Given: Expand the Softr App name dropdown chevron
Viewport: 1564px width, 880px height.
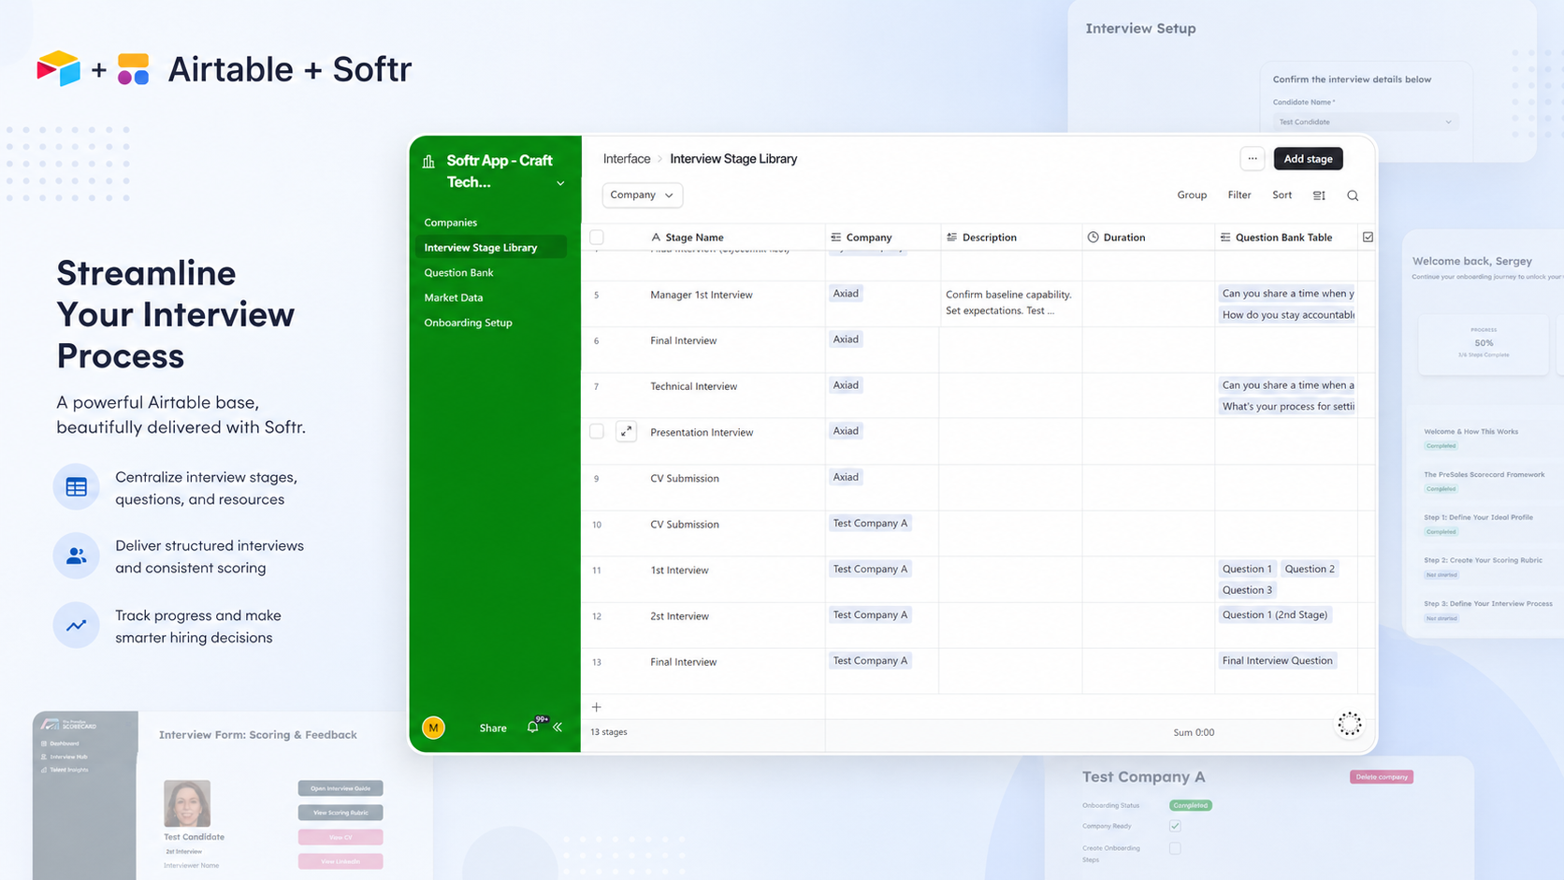Looking at the screenshot, I should (x=560, y=183).
